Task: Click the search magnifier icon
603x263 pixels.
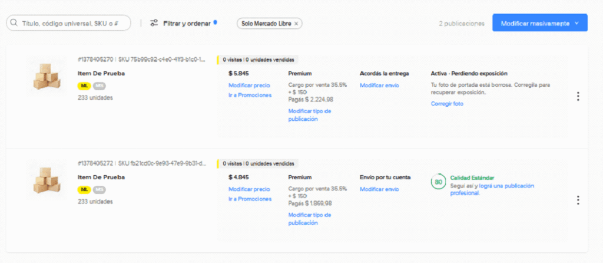Action: click(x=14, y=24)
